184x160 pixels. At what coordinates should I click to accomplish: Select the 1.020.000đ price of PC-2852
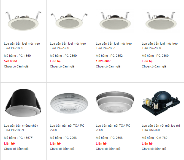[104, 61]
